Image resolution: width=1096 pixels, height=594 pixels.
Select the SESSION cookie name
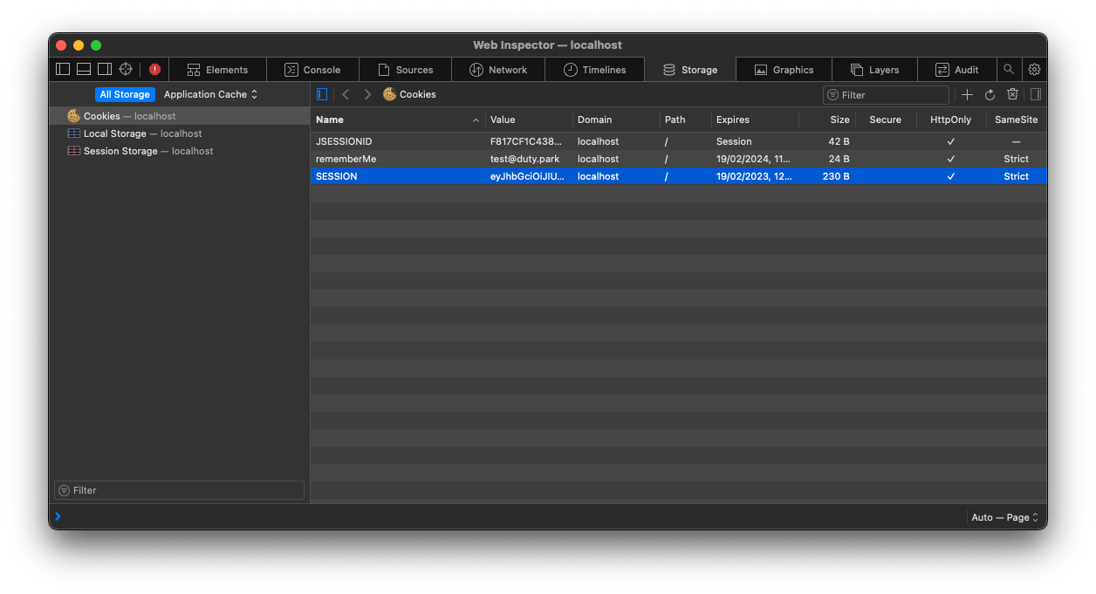(x=337, y=176)
